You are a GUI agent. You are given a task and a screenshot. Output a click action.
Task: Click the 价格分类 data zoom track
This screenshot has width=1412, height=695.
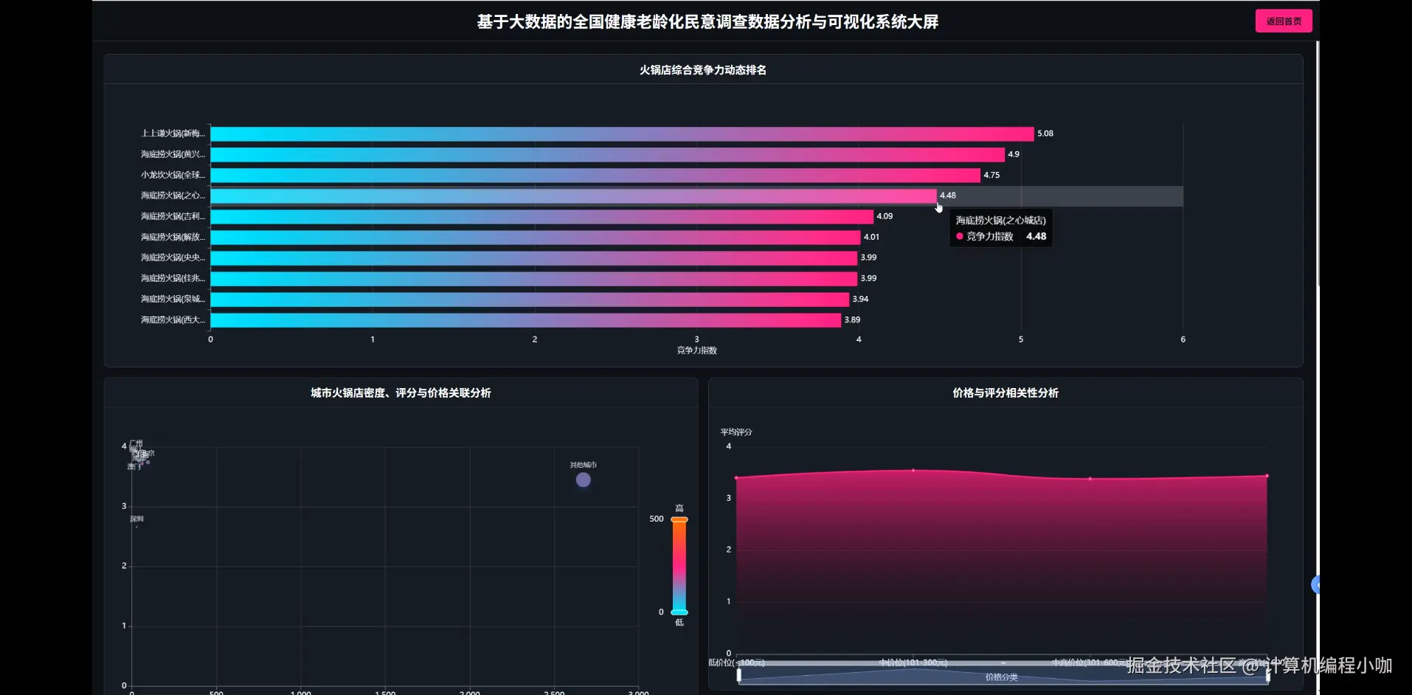[x=1003, y=675]
